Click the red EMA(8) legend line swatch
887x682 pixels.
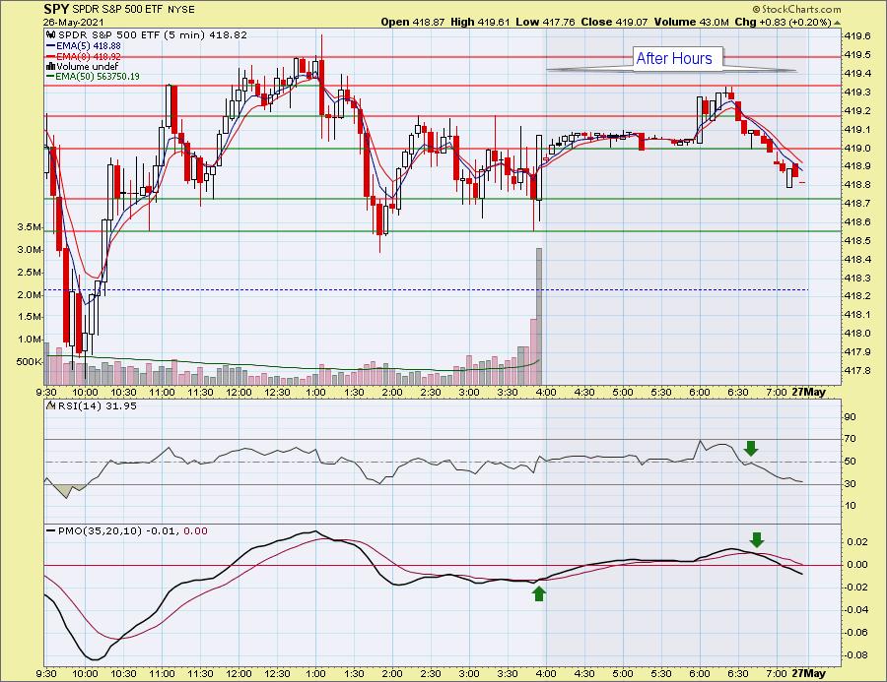pos(50,56)
